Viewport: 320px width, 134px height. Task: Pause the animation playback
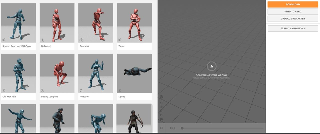(x=161, y=128)
